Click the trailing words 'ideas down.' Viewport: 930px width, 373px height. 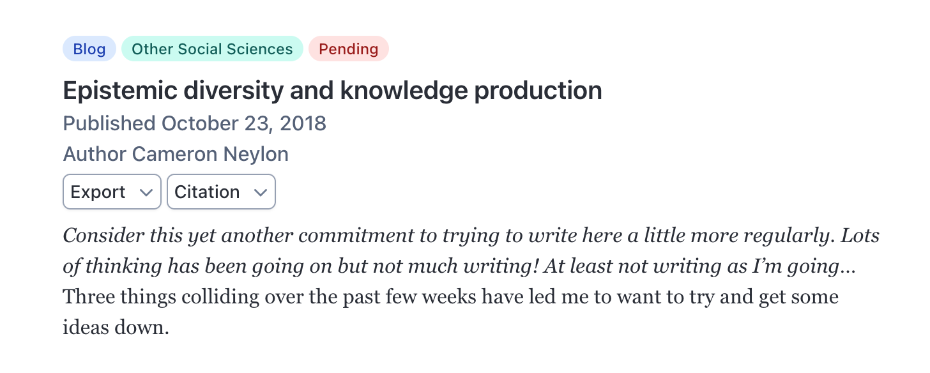pos(116,328)
